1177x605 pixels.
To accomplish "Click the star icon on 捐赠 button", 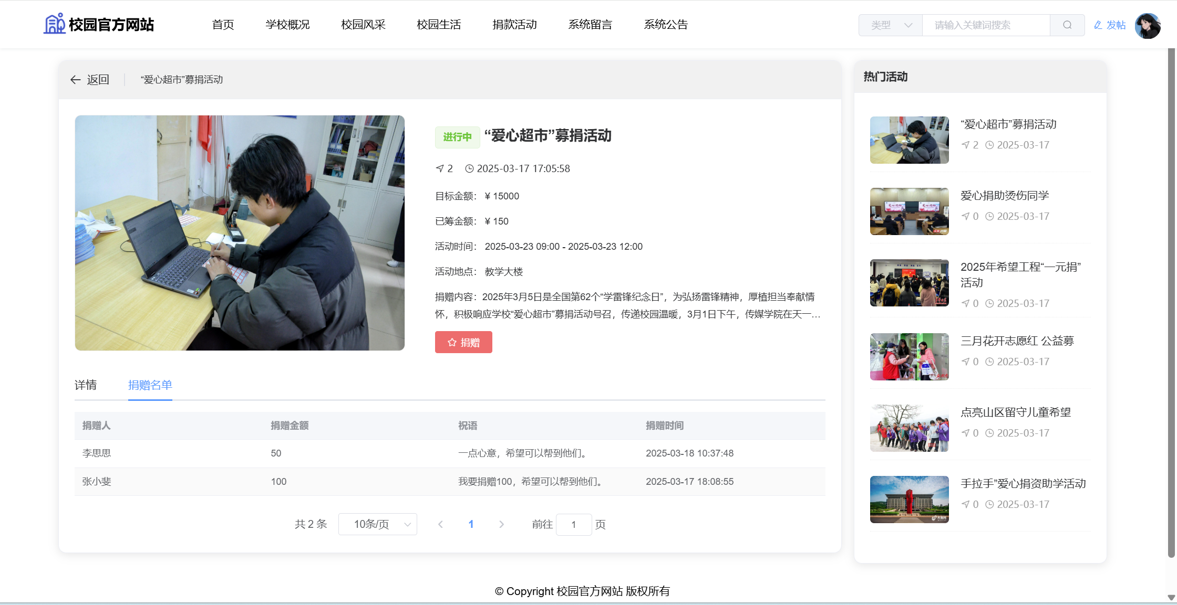I will click(452, 343).
